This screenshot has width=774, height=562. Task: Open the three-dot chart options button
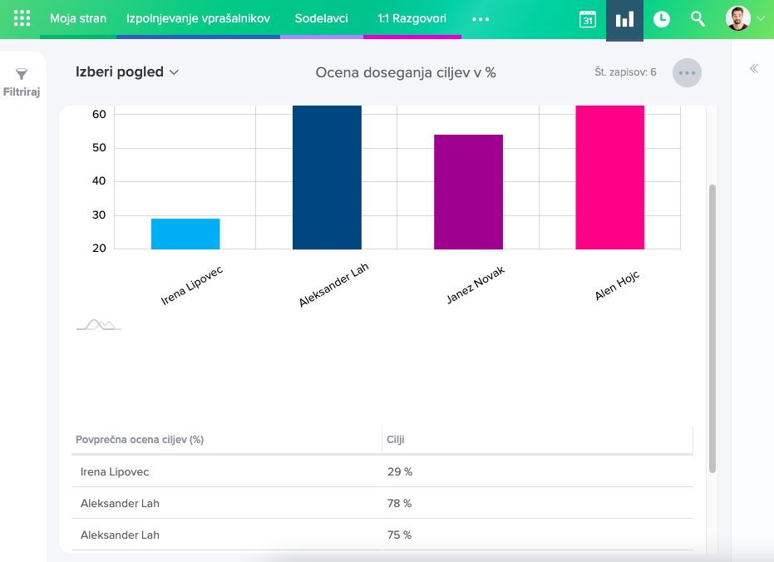pos(687,72)
